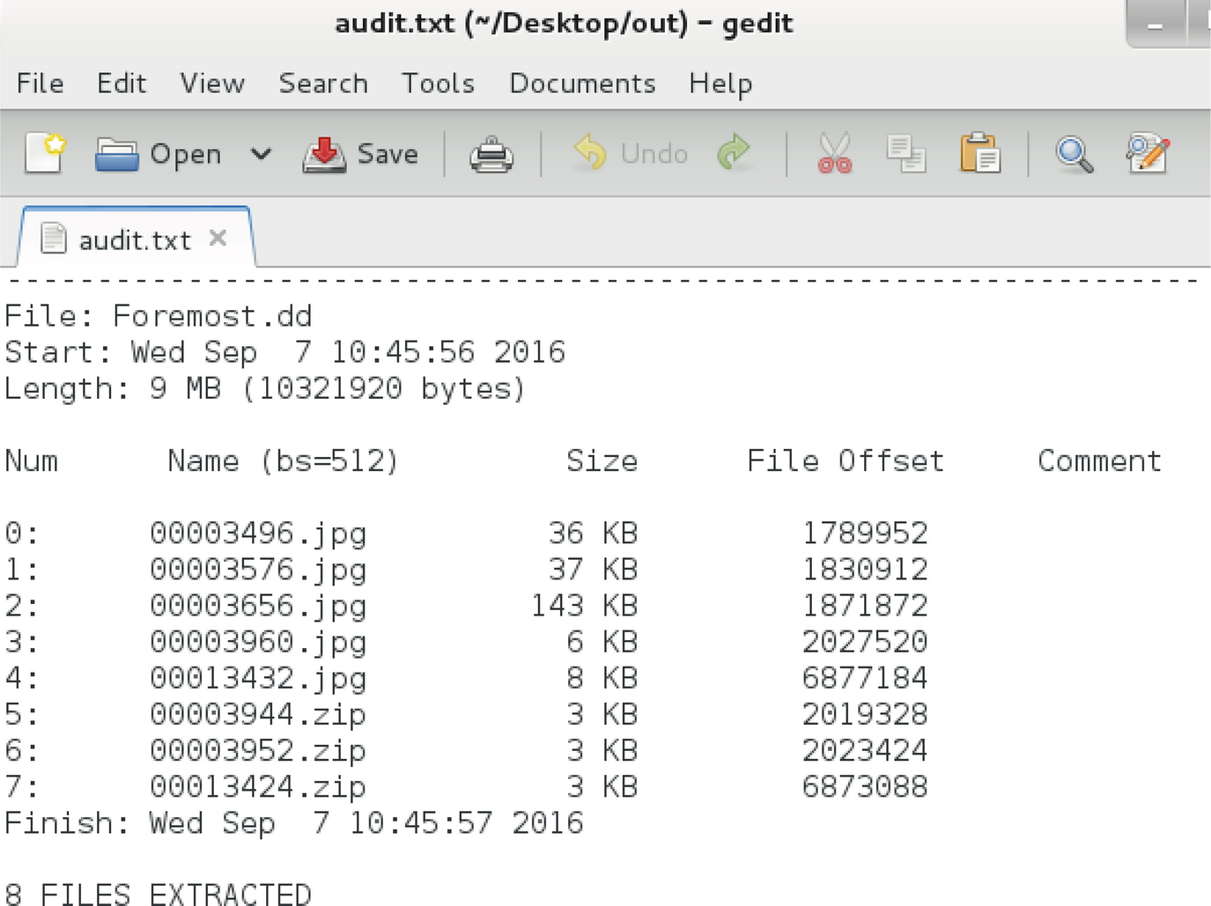This screenshot has width=1211, height=906.
Task: Click the 'File Offset' column header
Action: (x=845, y=460)
